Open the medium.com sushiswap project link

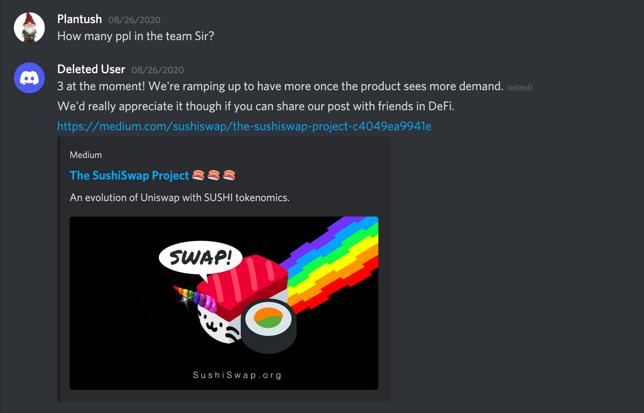244,126
